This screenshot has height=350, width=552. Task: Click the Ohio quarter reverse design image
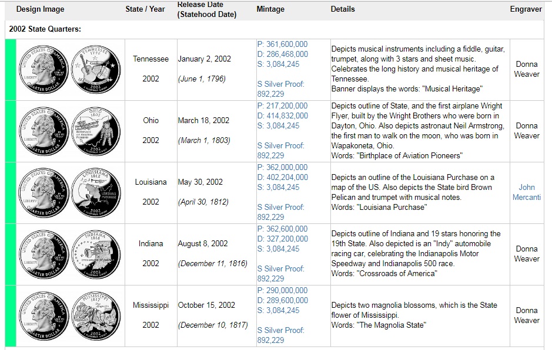click(96, 131)
